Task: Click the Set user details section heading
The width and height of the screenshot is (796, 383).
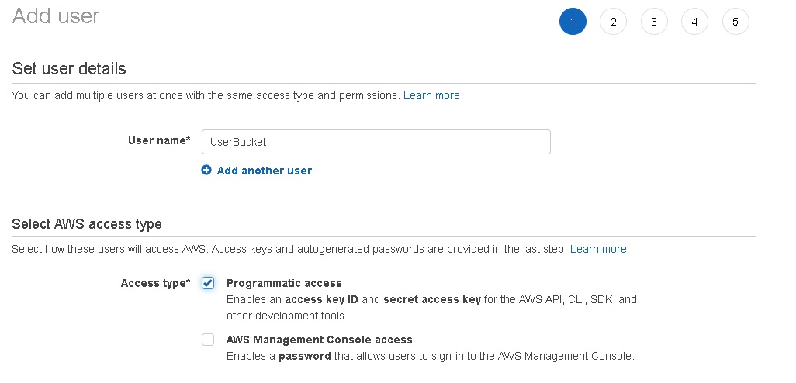Action: [69, 68]
